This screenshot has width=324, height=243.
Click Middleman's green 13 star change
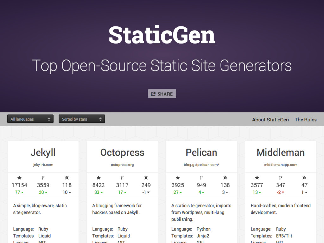tap(257, 192)
